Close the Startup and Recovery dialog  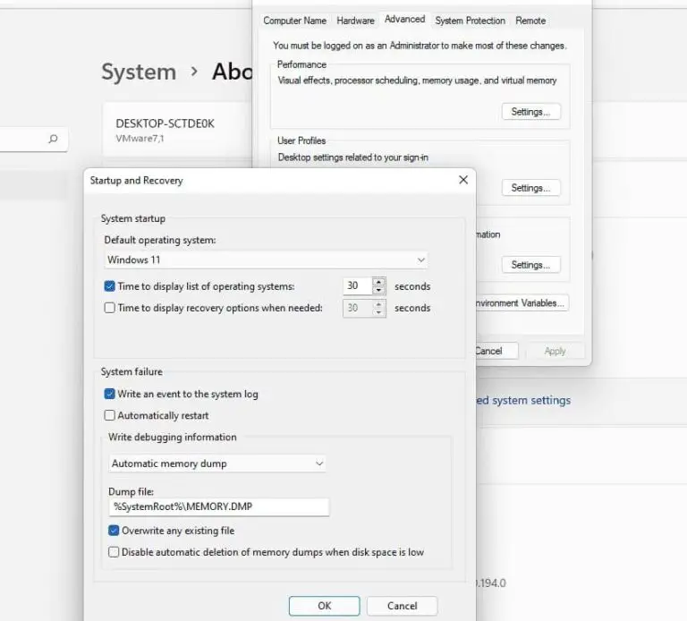462,180
